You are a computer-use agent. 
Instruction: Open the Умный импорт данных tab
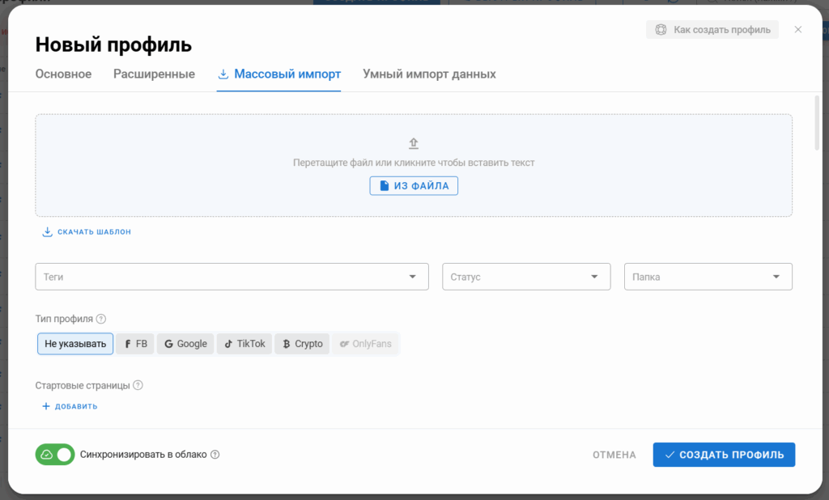[429, 74]
